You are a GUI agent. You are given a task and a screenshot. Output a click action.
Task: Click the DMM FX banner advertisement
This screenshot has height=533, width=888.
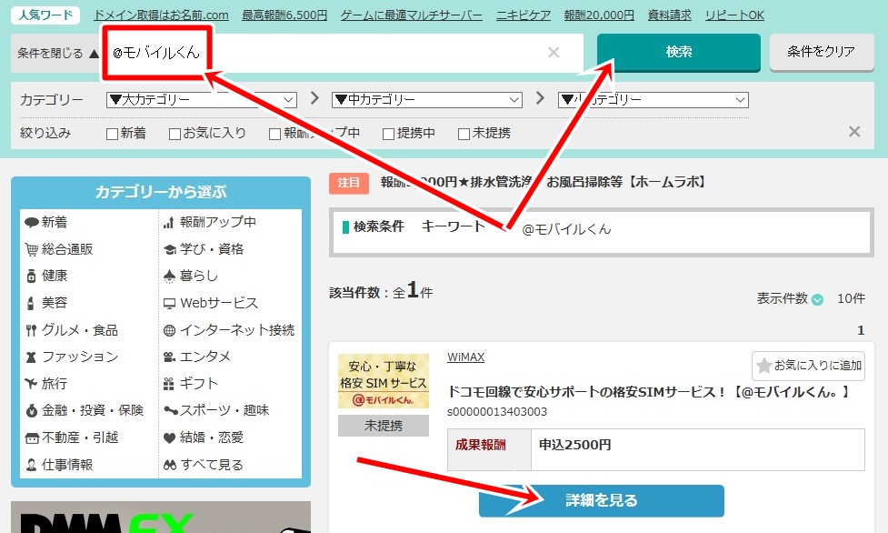click(161, 518)
